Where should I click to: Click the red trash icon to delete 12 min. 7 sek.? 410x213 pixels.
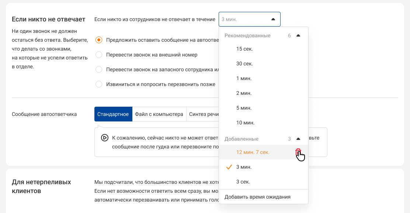(x=298, y=152)
